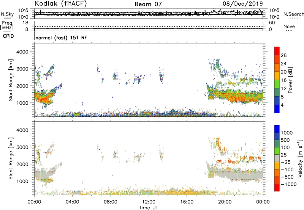
Task: Click the "24" power colorbar label
Action: coord(283,64)
